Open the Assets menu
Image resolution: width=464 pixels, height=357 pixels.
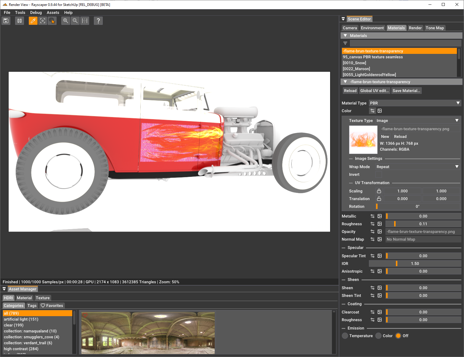click(53, 12)
